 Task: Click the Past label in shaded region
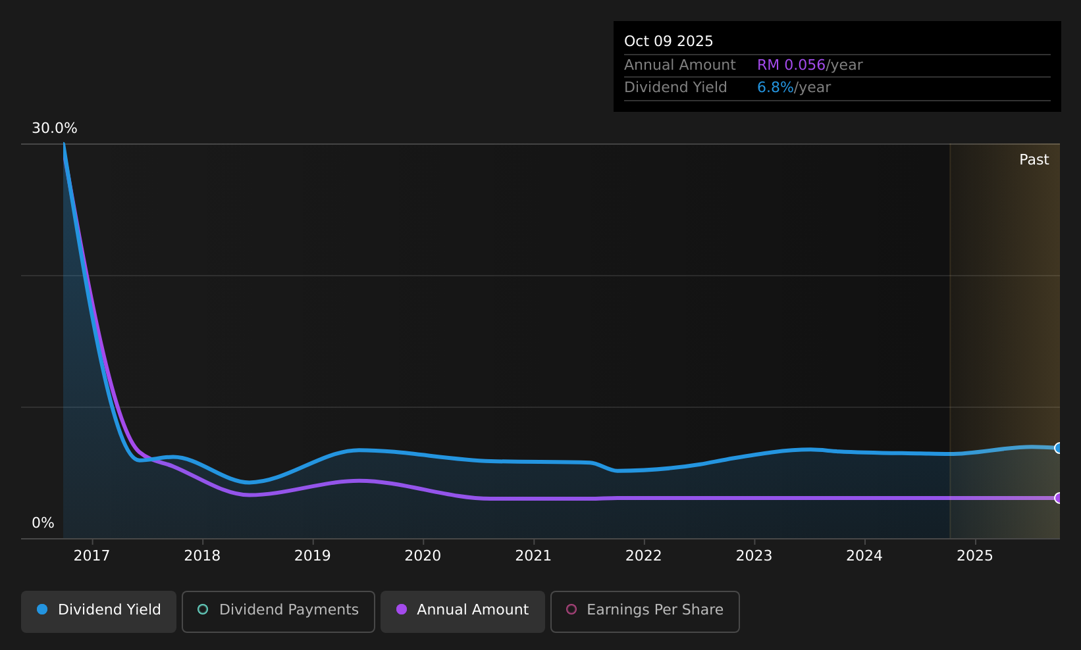tap(1034, 160)
